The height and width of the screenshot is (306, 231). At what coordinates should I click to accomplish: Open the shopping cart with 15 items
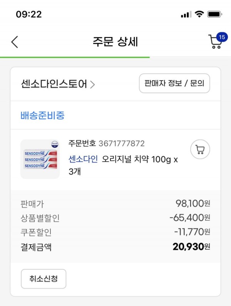click(215, 41)
